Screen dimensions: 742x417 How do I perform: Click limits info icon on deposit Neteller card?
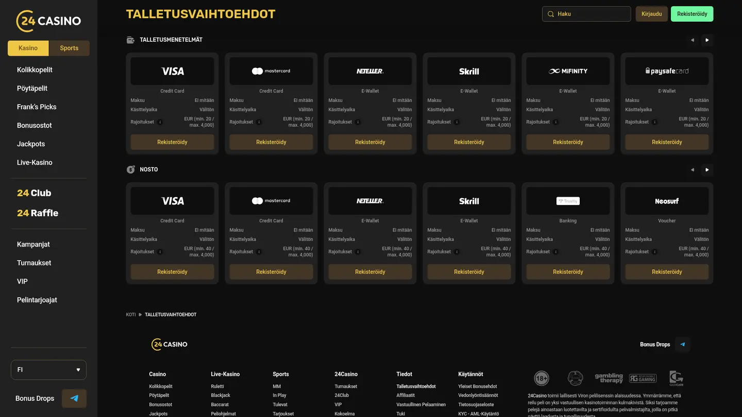pyautogui.click(x=358, y=122)
